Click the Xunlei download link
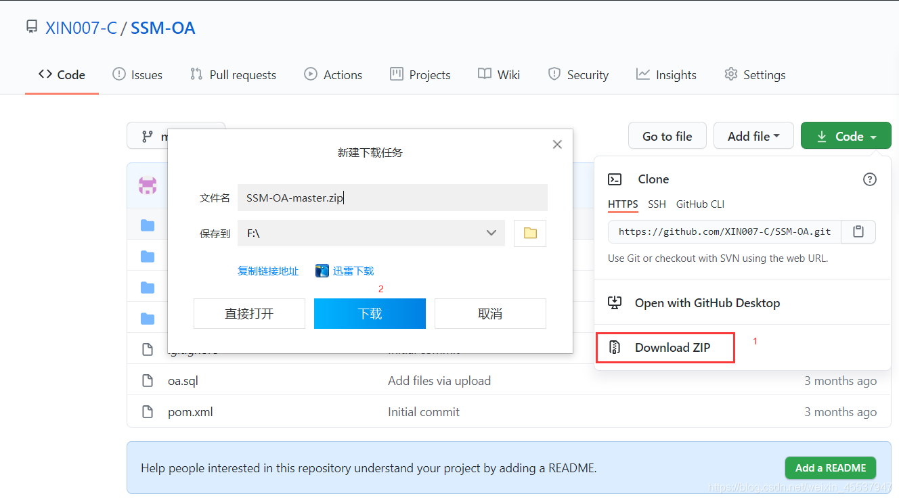This screenshot has height=500, width=899. coord(353,271)
